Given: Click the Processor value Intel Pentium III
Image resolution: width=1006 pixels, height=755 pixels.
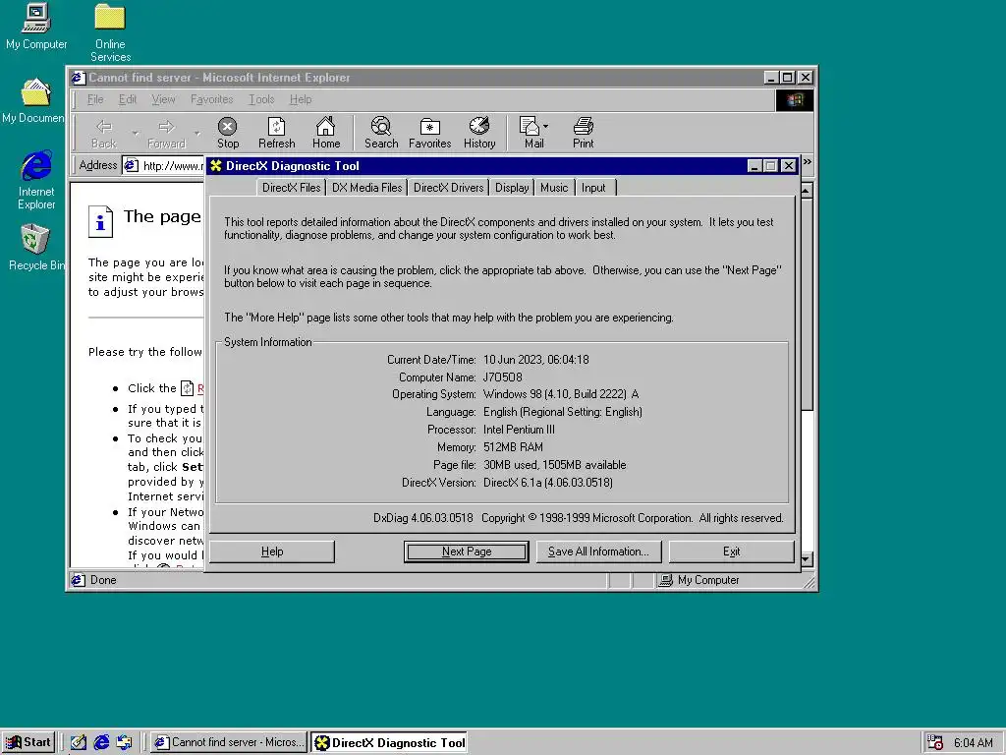Looking at the screenshot, I should (x=519, y=430).
